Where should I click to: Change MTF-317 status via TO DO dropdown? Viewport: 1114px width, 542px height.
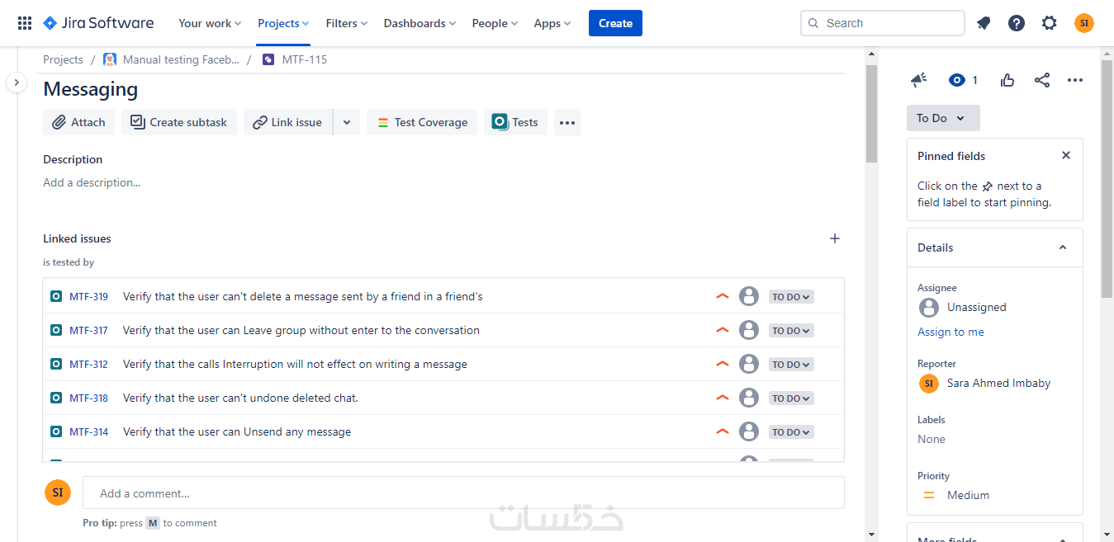(791, 331)
